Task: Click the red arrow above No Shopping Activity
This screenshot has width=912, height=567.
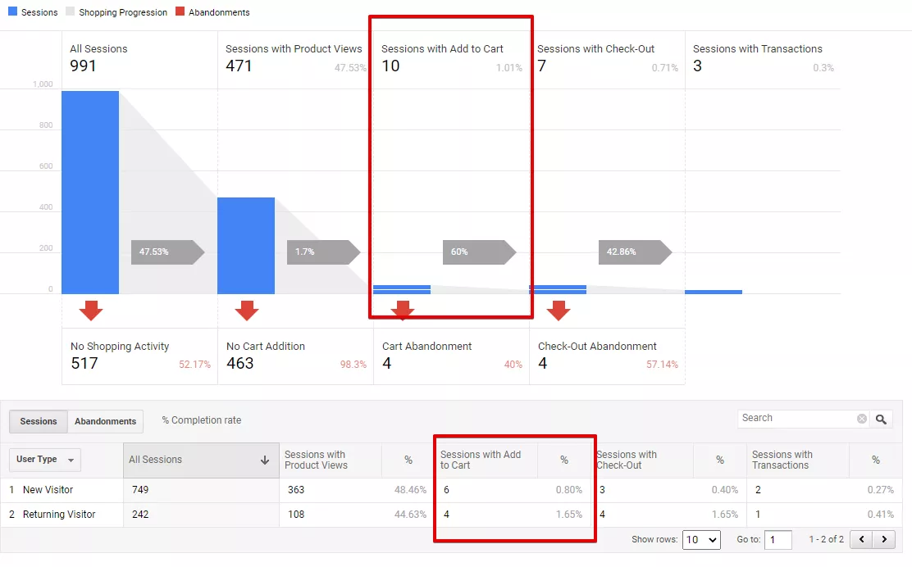Action: (91, 311)
